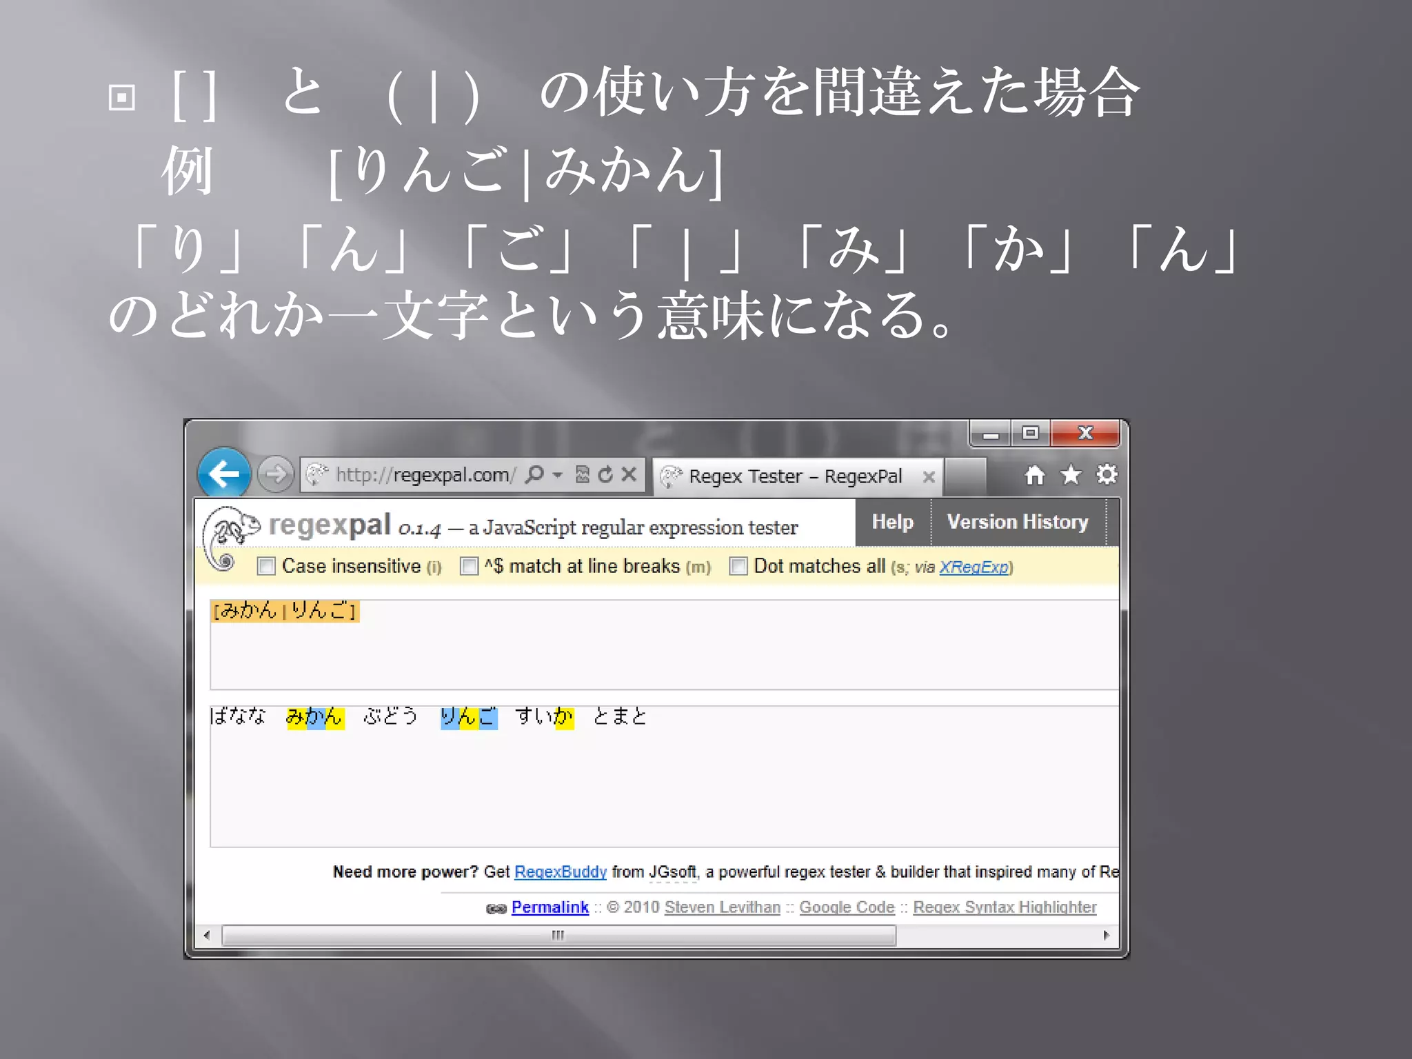Viewport: 1412px width, 1059px height.
Task: Maximize the browser window
Action: coord(1030,434)
